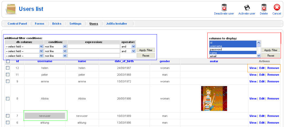284x127 pixels.
Task: Click the columns list scrollbar up arrow
Action: (259, 43)
